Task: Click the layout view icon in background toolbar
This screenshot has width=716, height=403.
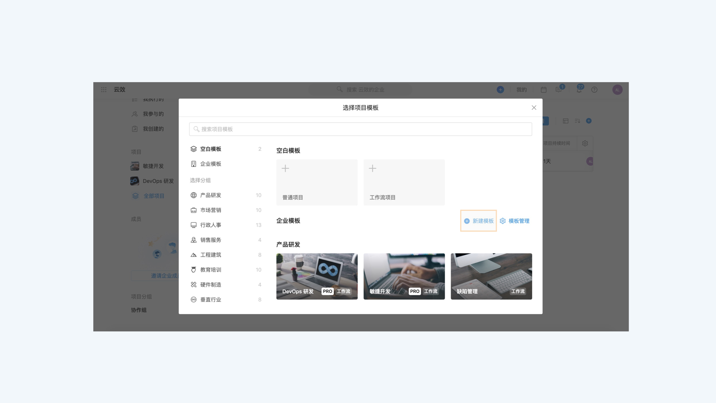Action: point(566,121)
